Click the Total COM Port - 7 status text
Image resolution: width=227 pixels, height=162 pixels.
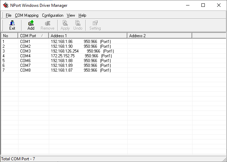18,159
